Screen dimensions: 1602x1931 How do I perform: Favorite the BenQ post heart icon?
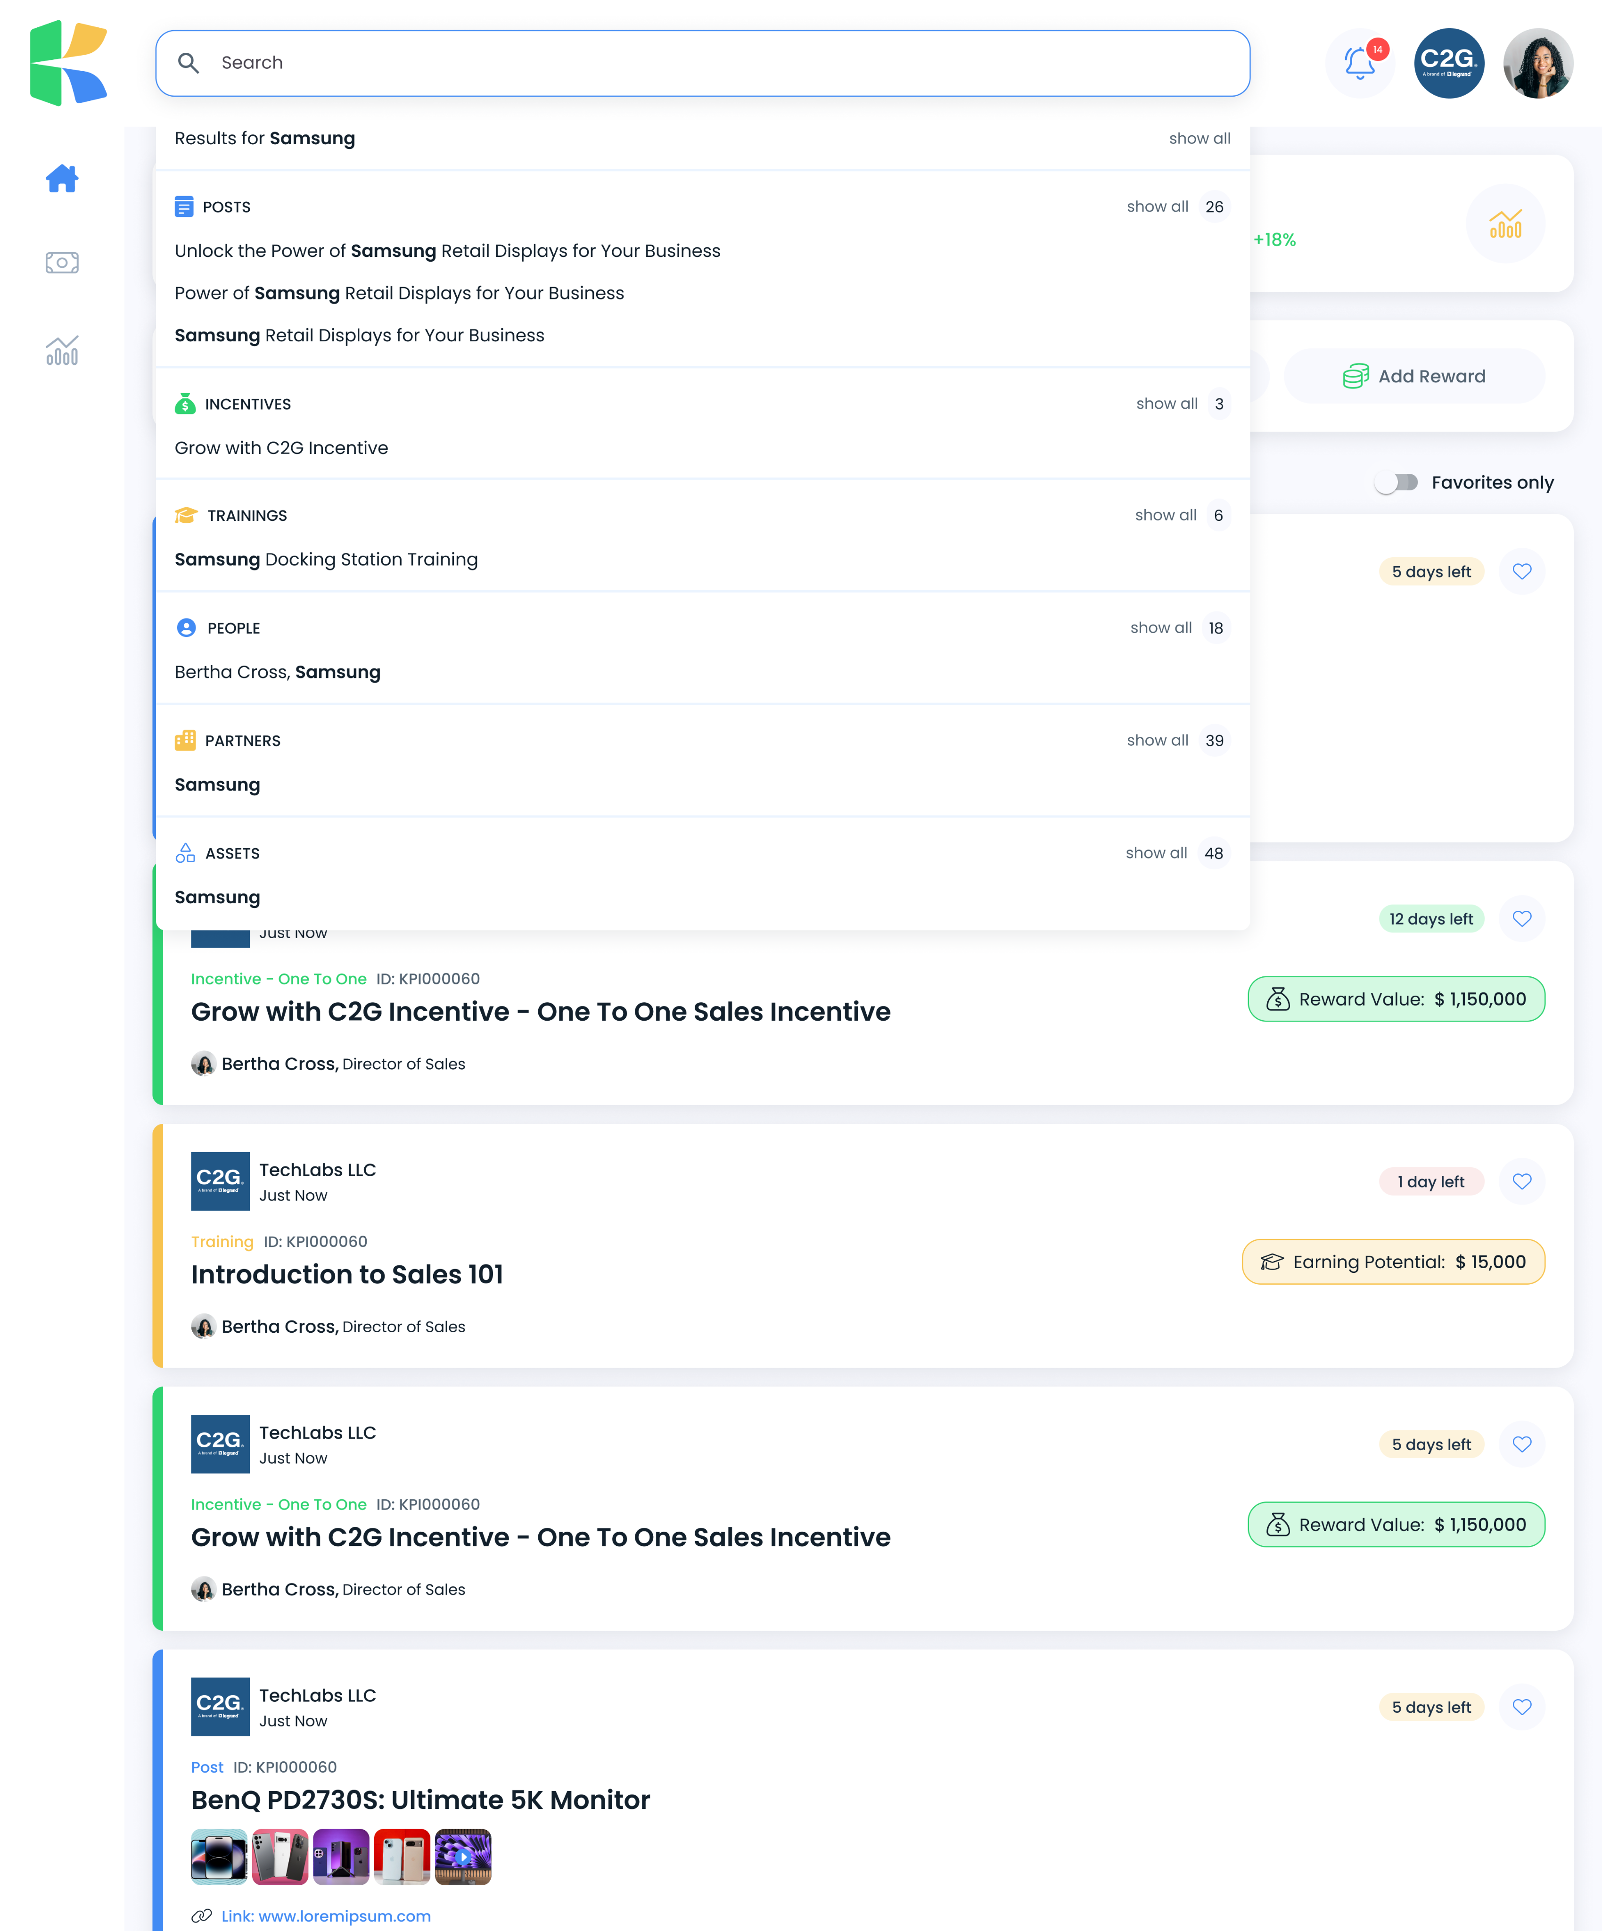[1521, 1707]
